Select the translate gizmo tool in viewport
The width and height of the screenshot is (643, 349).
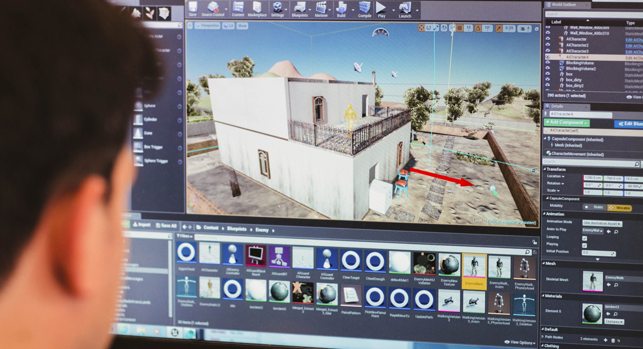[421, 28]
